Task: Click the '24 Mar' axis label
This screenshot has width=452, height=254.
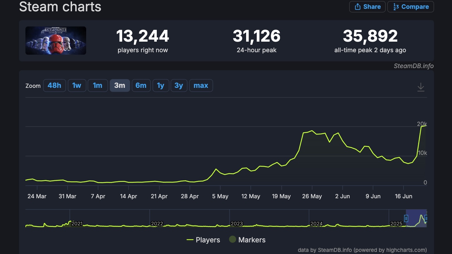Action: 37,196
